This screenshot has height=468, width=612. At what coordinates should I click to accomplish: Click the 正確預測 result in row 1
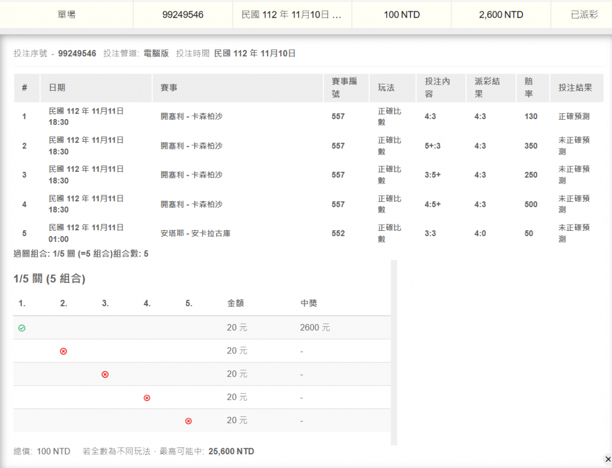tap(573, 116)
